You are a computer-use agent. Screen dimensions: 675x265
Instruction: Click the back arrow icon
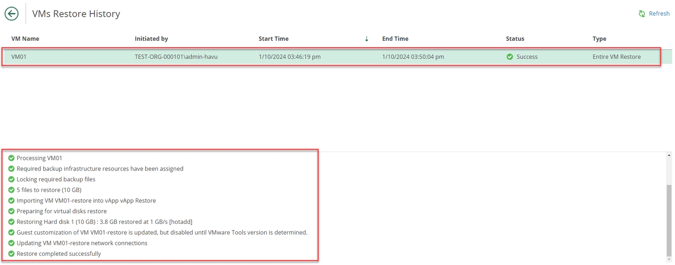[x=11, y=14]
